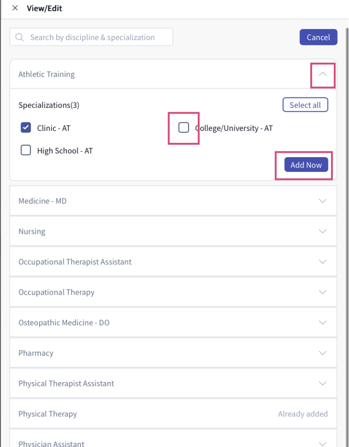Expand Physician Assistant chevron

click(323, 444)
